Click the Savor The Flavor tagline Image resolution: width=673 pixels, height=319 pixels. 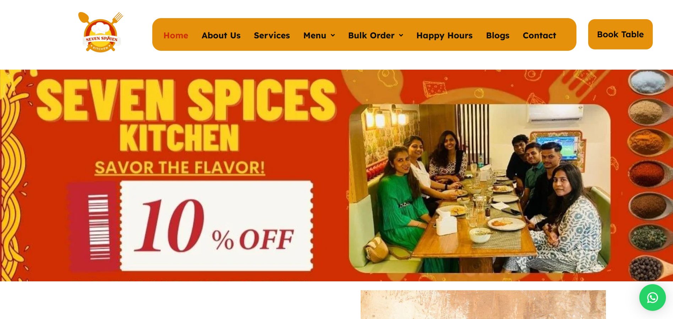(x=180, y=168)
